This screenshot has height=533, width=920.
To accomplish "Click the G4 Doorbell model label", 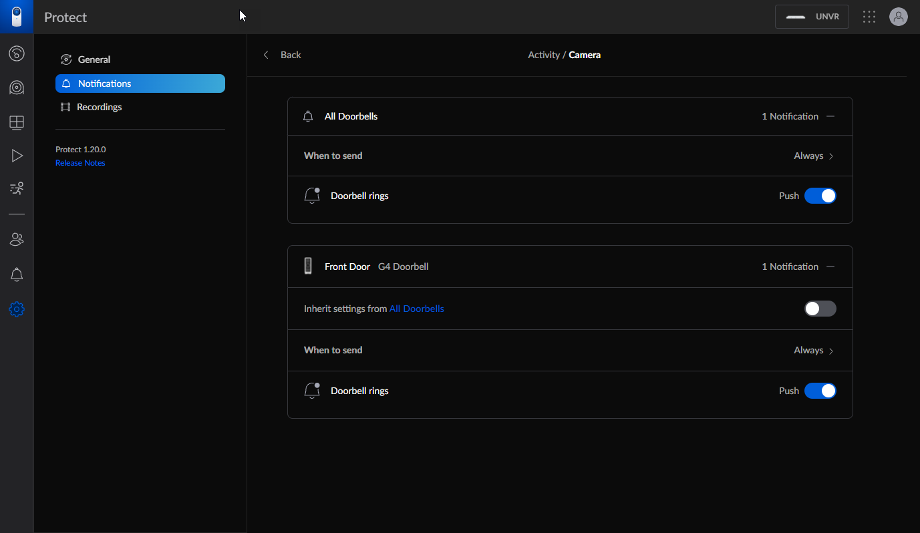I will [x=404, y=266].
